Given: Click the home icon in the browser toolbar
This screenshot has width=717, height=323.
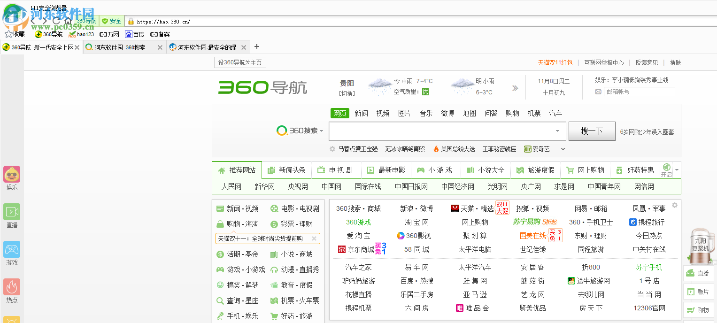Looking at the screenshot, I should click(x=69, y=21).
